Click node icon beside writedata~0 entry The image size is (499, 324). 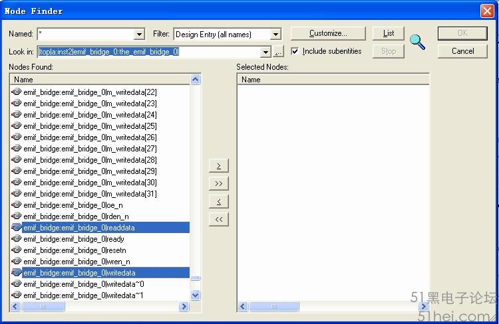[x=17, y=283]
